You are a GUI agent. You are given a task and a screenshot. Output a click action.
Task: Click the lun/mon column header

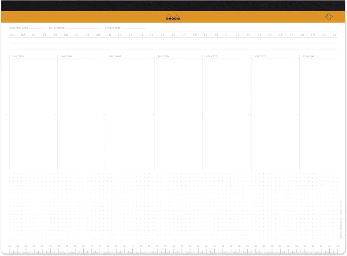[19, 56]
